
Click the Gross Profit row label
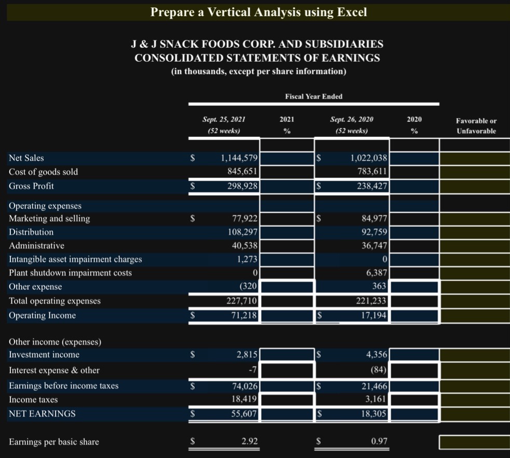[31, 186]
